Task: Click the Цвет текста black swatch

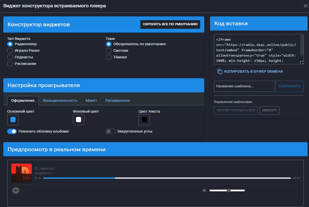Action: (x=144, y=120)
